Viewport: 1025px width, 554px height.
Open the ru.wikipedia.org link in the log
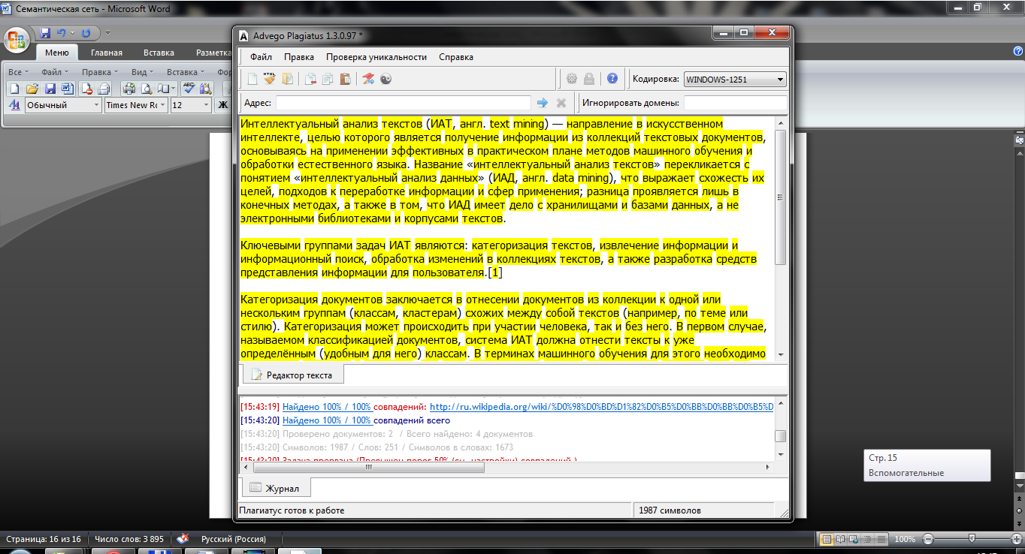tap(601, 407)
